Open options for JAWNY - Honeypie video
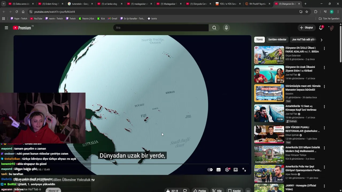Image resolution: width=342 pixels, height=192 pixels. click(324, 186)
